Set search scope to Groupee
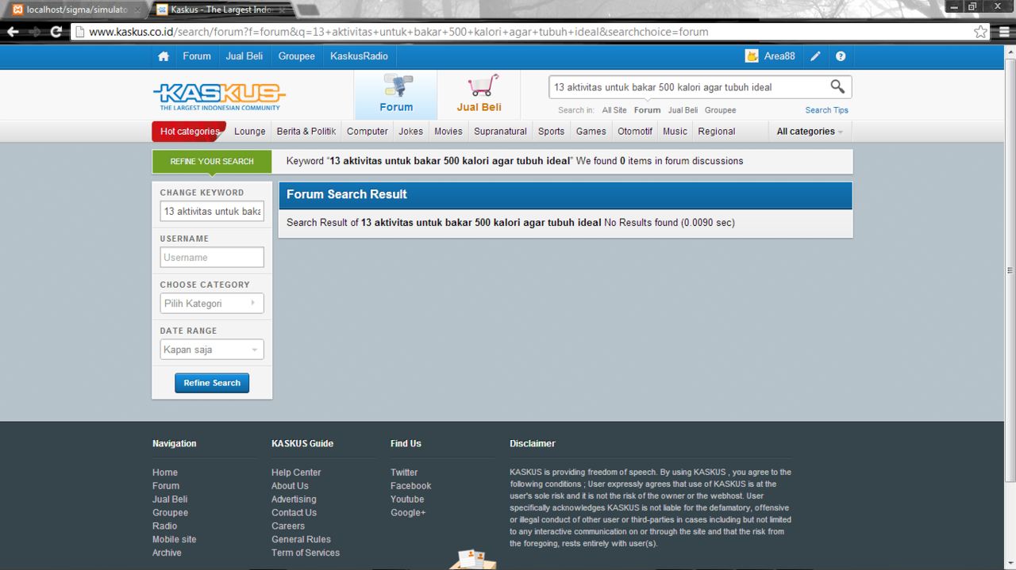This screenshot has width=1016, height=570. 720,110
